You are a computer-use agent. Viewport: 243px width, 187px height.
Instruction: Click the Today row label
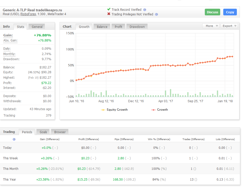tap(7, 148)
